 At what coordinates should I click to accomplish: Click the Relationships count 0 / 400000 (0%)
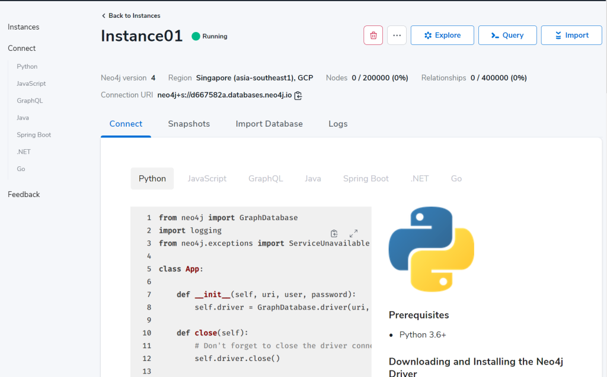pyautogui.click(x=499, y=78)
